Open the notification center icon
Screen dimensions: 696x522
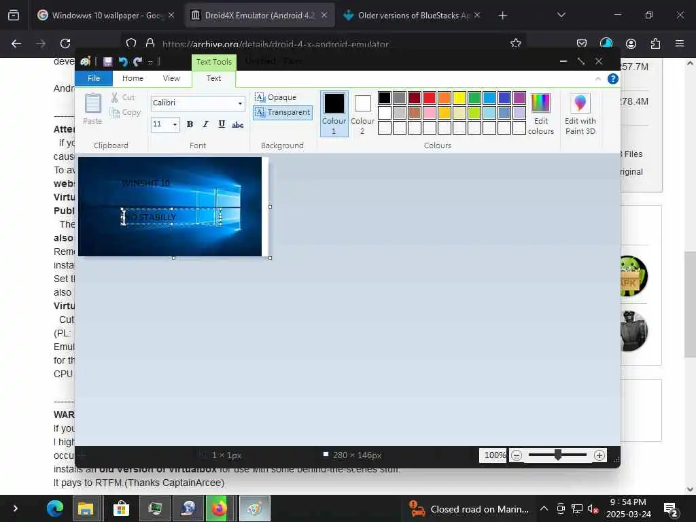(671, 510)
